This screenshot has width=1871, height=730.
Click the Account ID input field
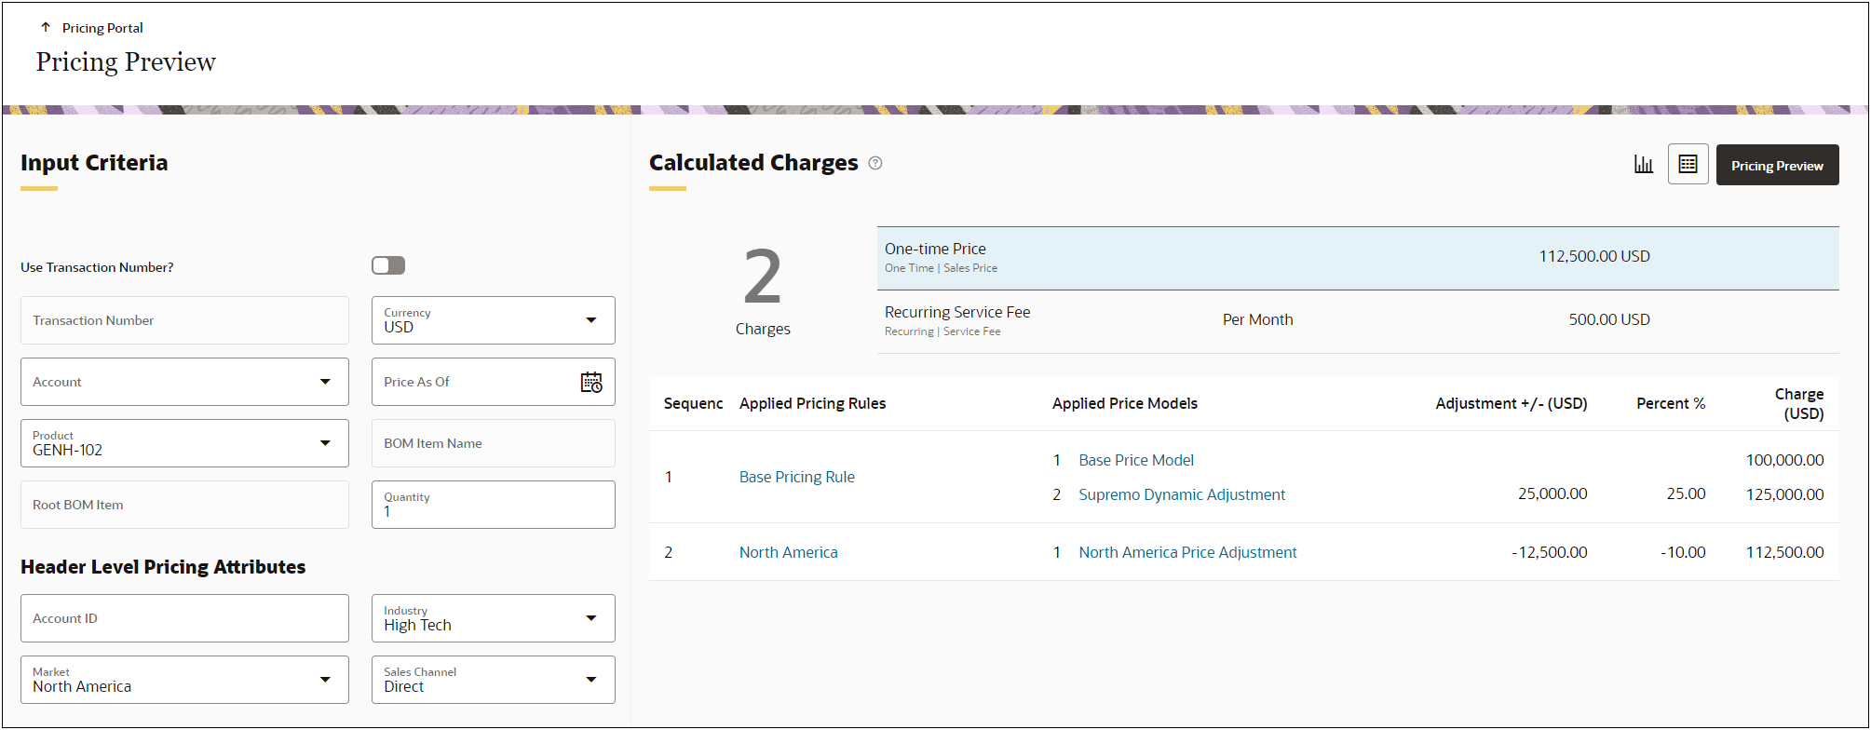pyautogui.click(x=184, y=618)
